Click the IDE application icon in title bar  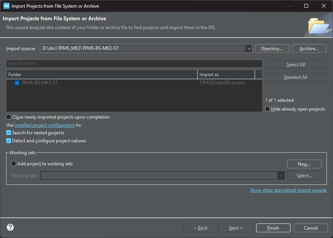(6, 6)
